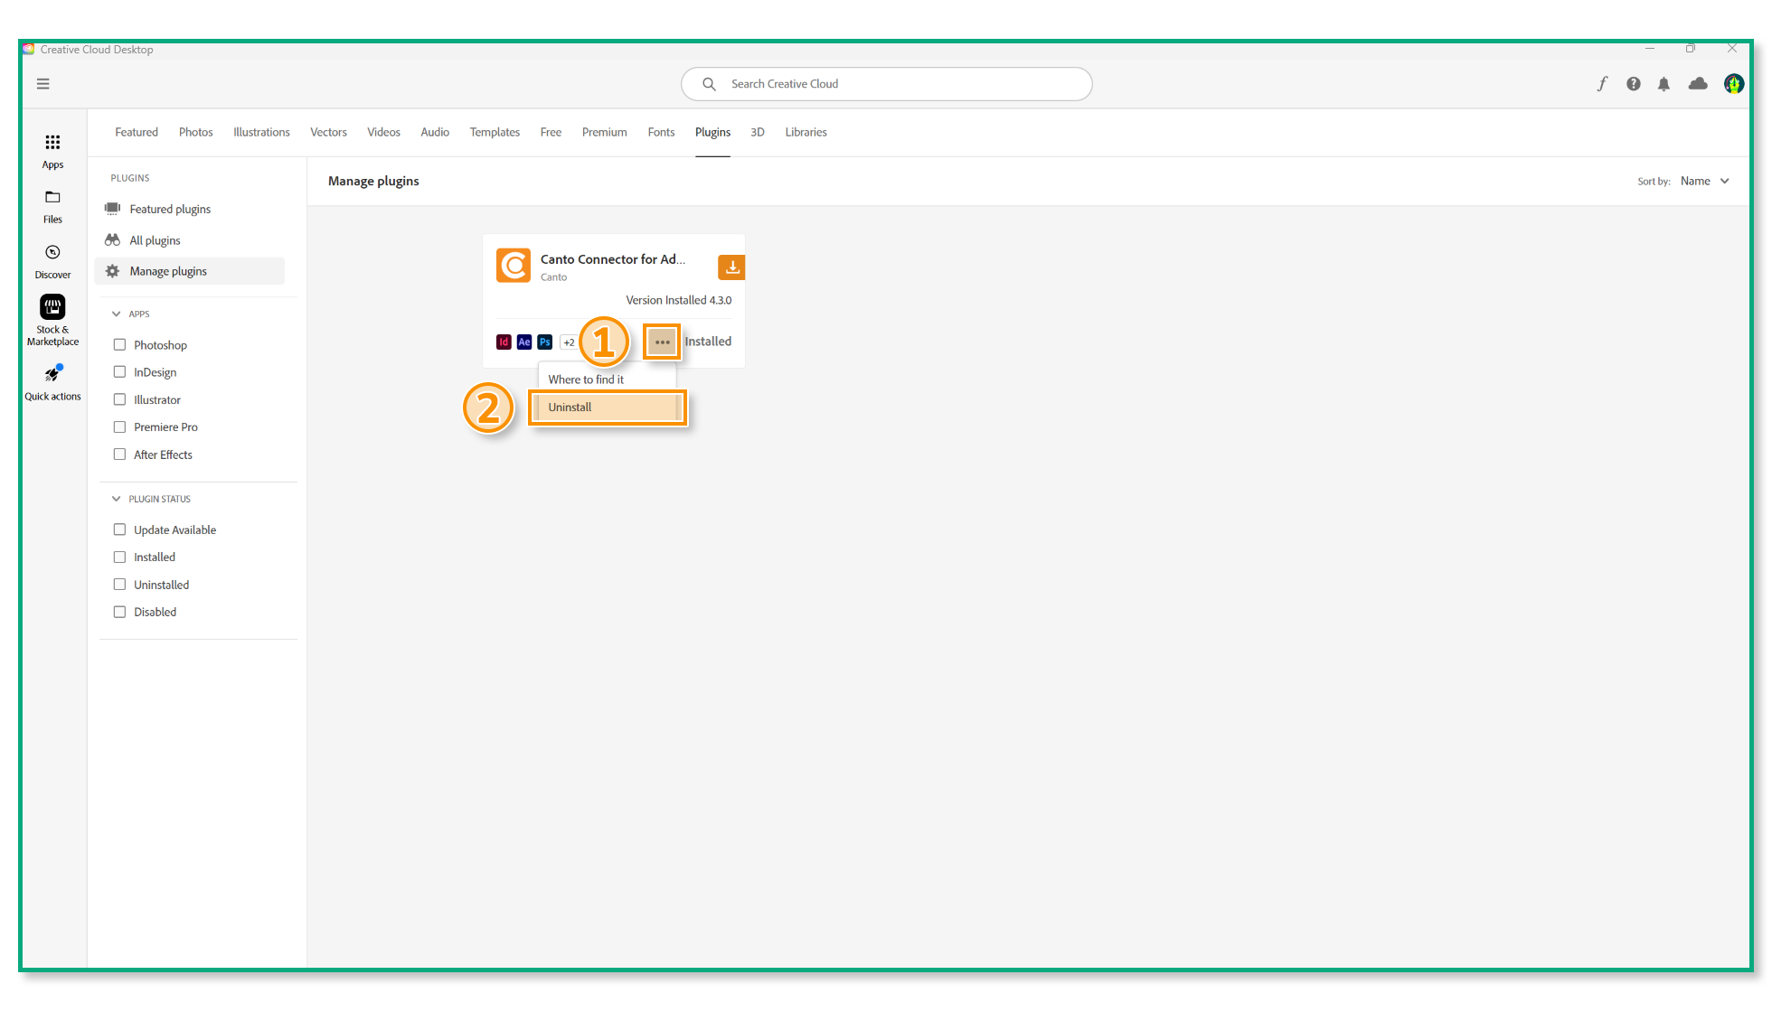Click the fonts 'f' icon in header
This screenshot has height=1012, width=1772.
[1602, 84]
